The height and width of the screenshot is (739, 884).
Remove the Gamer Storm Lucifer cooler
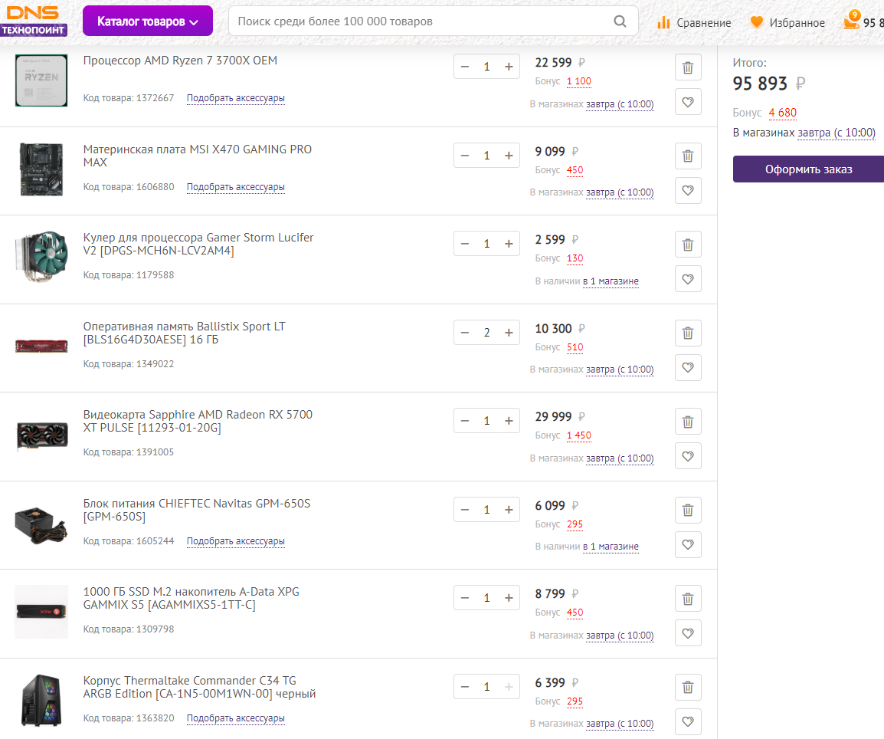point(688,245)
